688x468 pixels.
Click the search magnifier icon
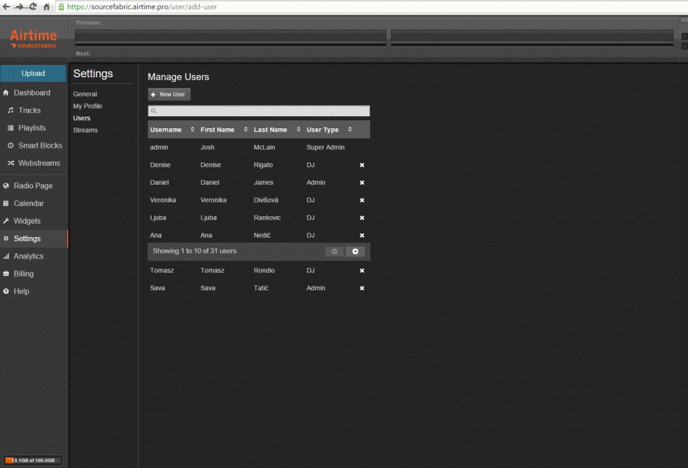154,111
